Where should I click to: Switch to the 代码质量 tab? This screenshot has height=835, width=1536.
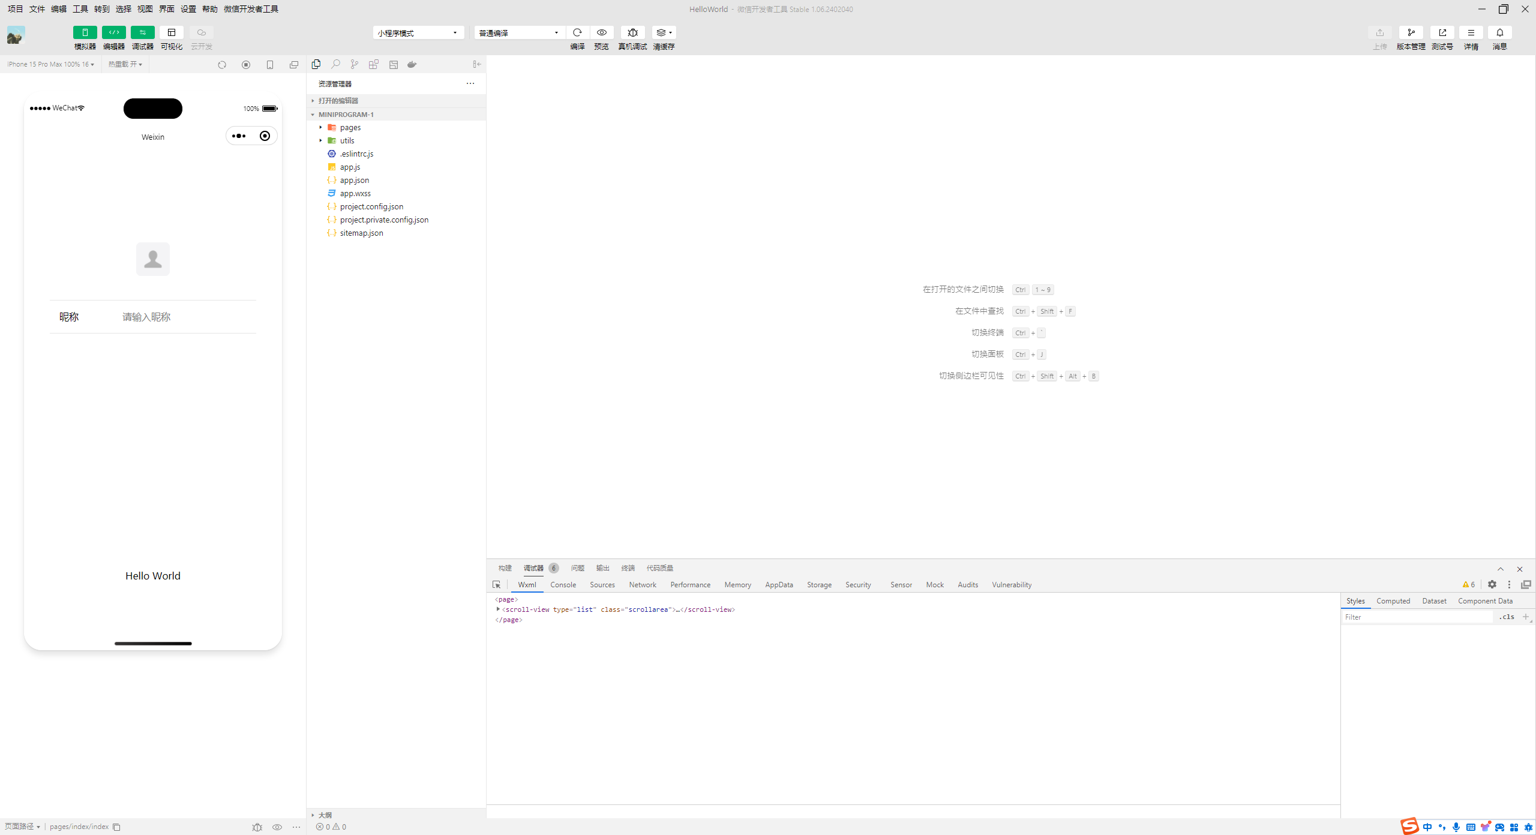[660, 568]
